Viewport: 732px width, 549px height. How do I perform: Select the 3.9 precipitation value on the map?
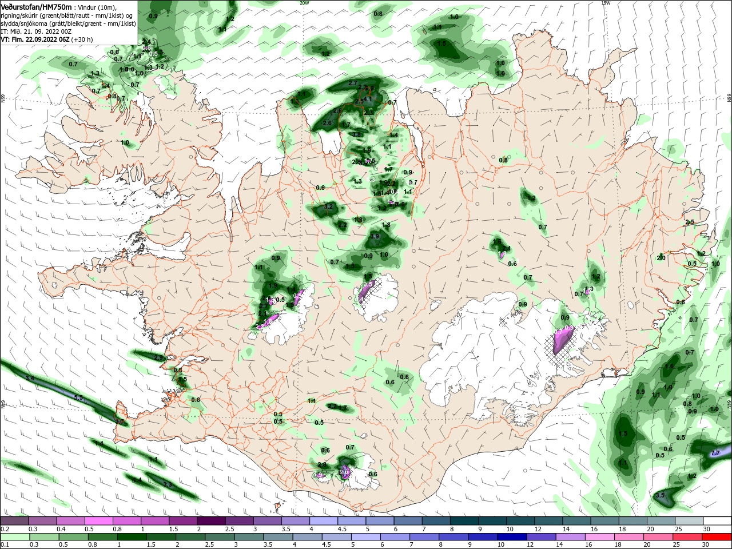click(x=375, y=236)
